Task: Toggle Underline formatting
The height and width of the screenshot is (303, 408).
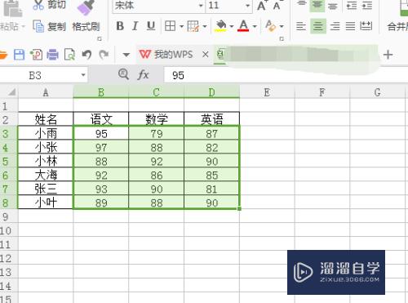Action: pos(151,26)
